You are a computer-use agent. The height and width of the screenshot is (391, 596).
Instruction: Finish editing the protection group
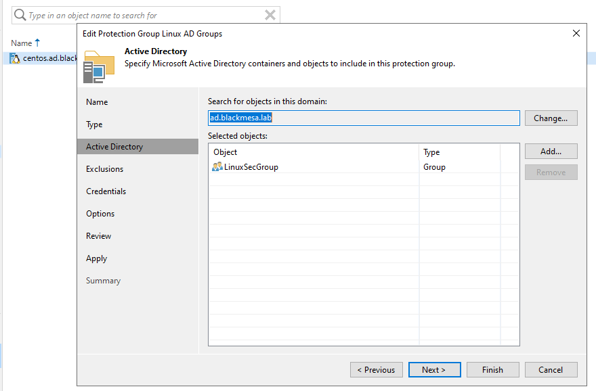[492, 369]
